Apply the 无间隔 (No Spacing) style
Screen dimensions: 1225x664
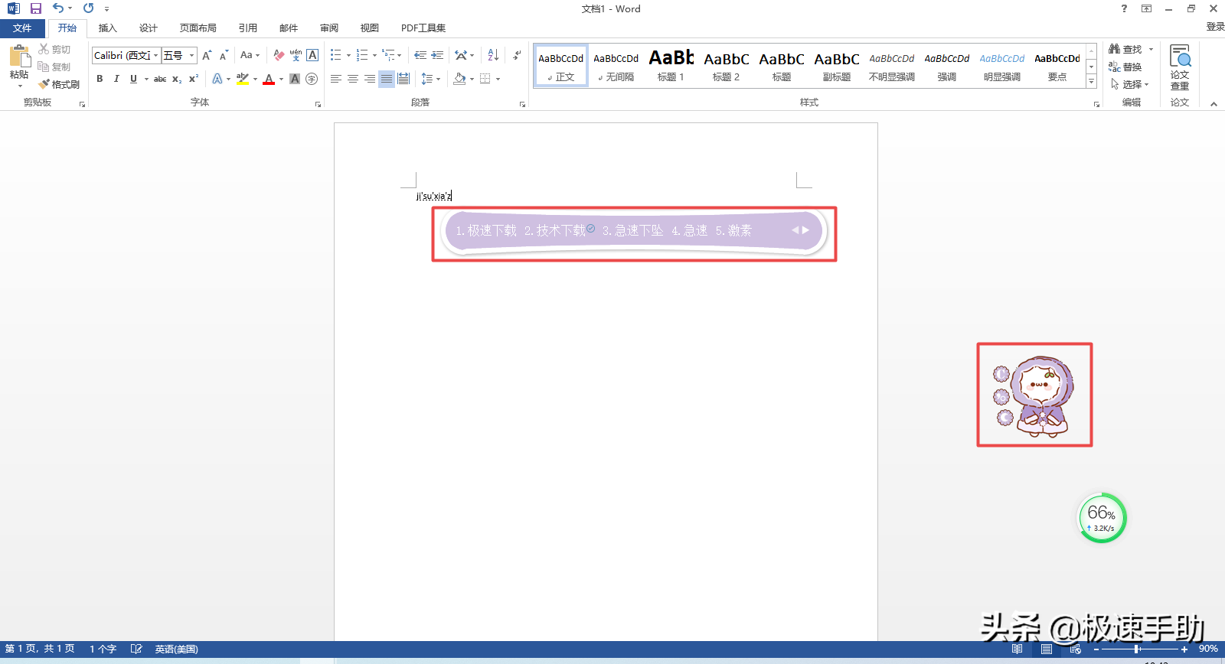(616, 65)
